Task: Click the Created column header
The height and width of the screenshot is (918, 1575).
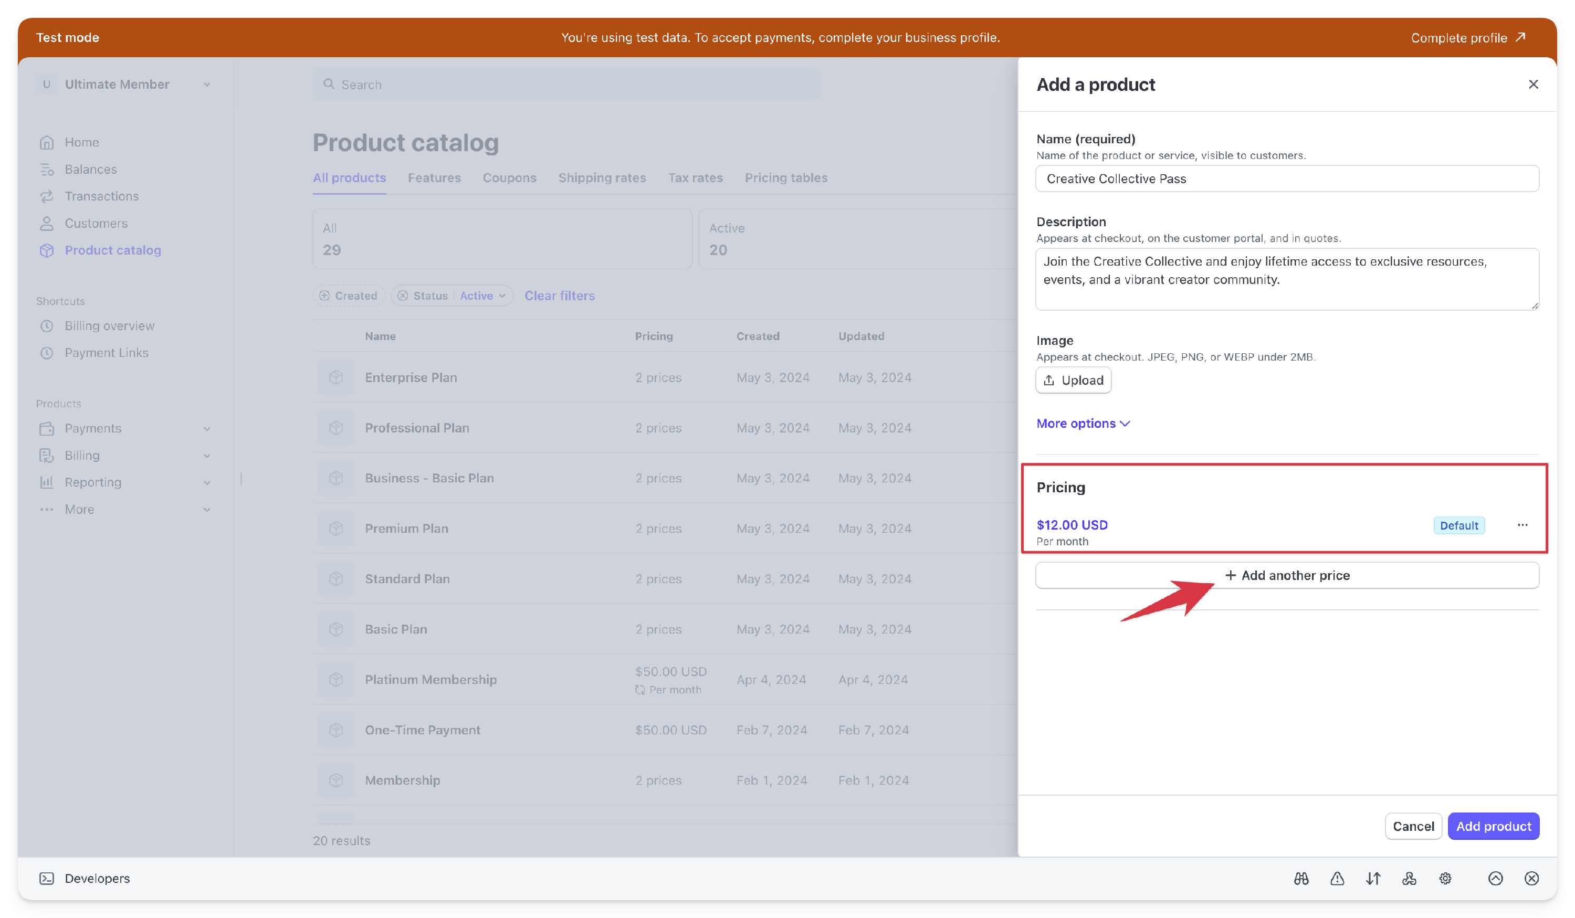Action: pos(758,335)
